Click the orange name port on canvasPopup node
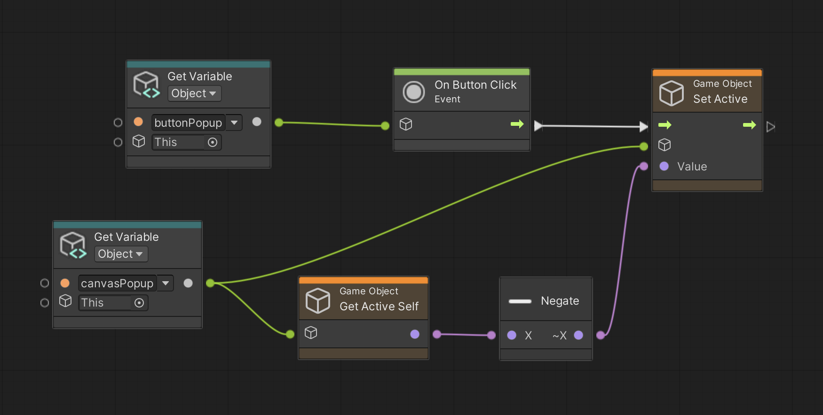 click(65, 283)
